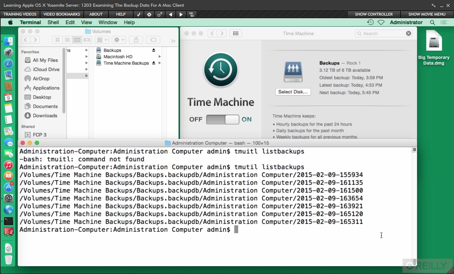Select iCloud Drive in Finder sidebar
Screen dimensions: 454x274
pos(42,70)
